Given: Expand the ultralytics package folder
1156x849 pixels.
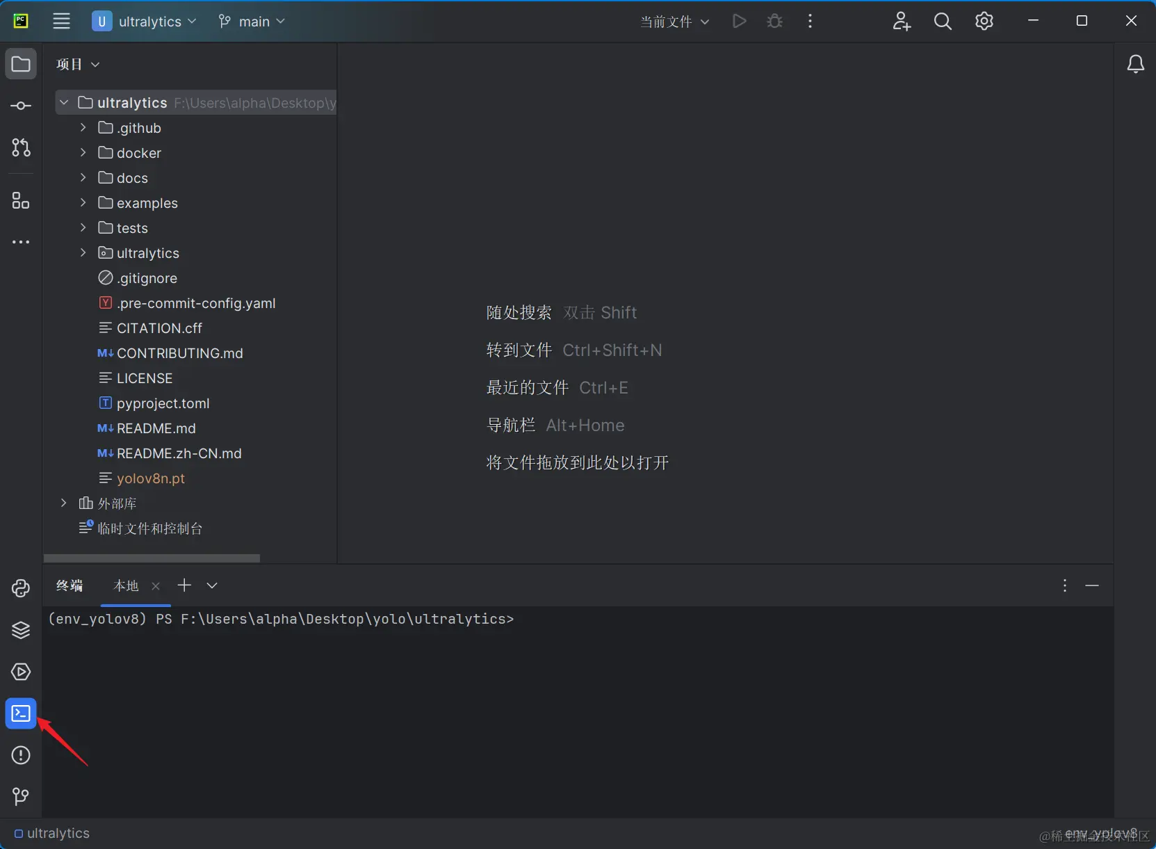Looking at the screenshot, I should pyautogui.click(x=83, y=252).
